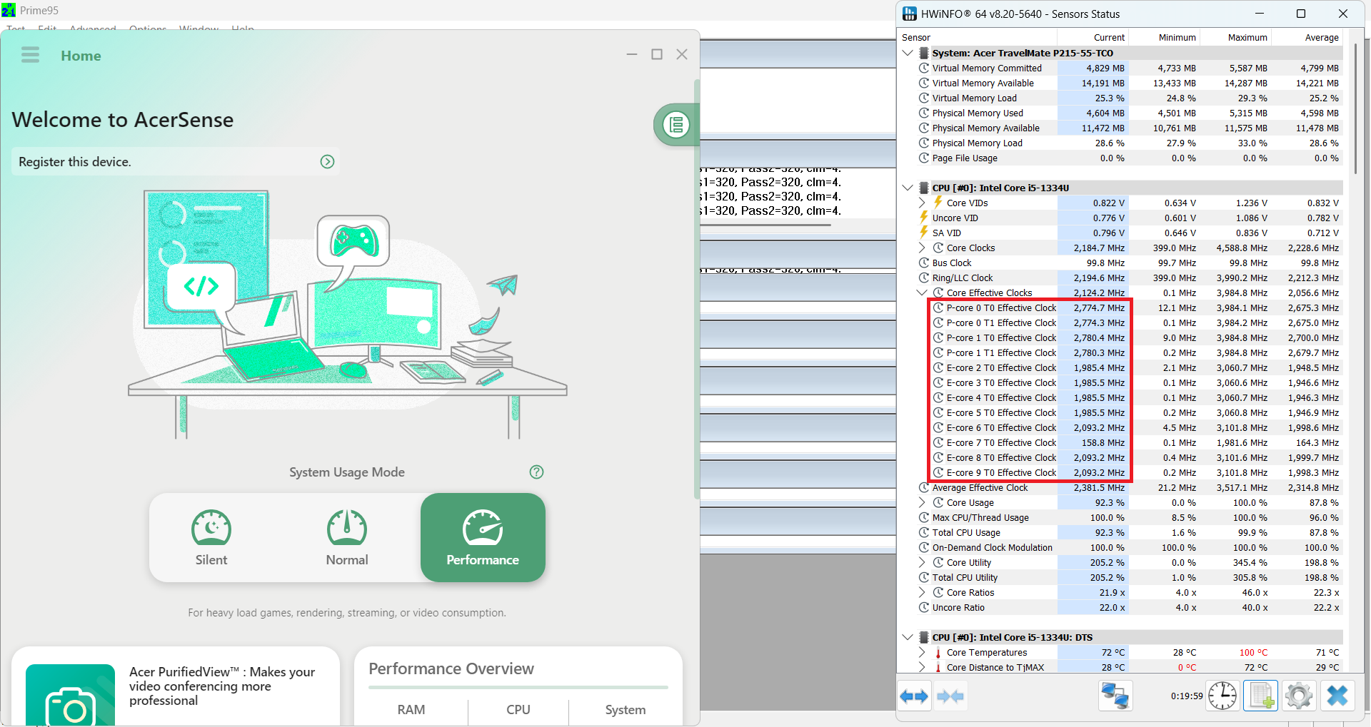
Task: Click the Current column header
Action: coord(1093,38)
